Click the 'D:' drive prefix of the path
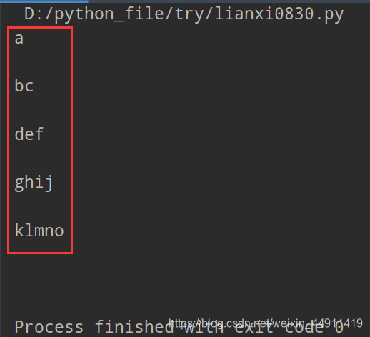 pyautogui.click(x=34, y=14)
